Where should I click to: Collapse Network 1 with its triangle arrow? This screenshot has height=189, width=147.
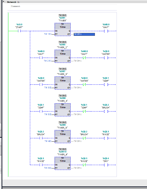[4, 2]
